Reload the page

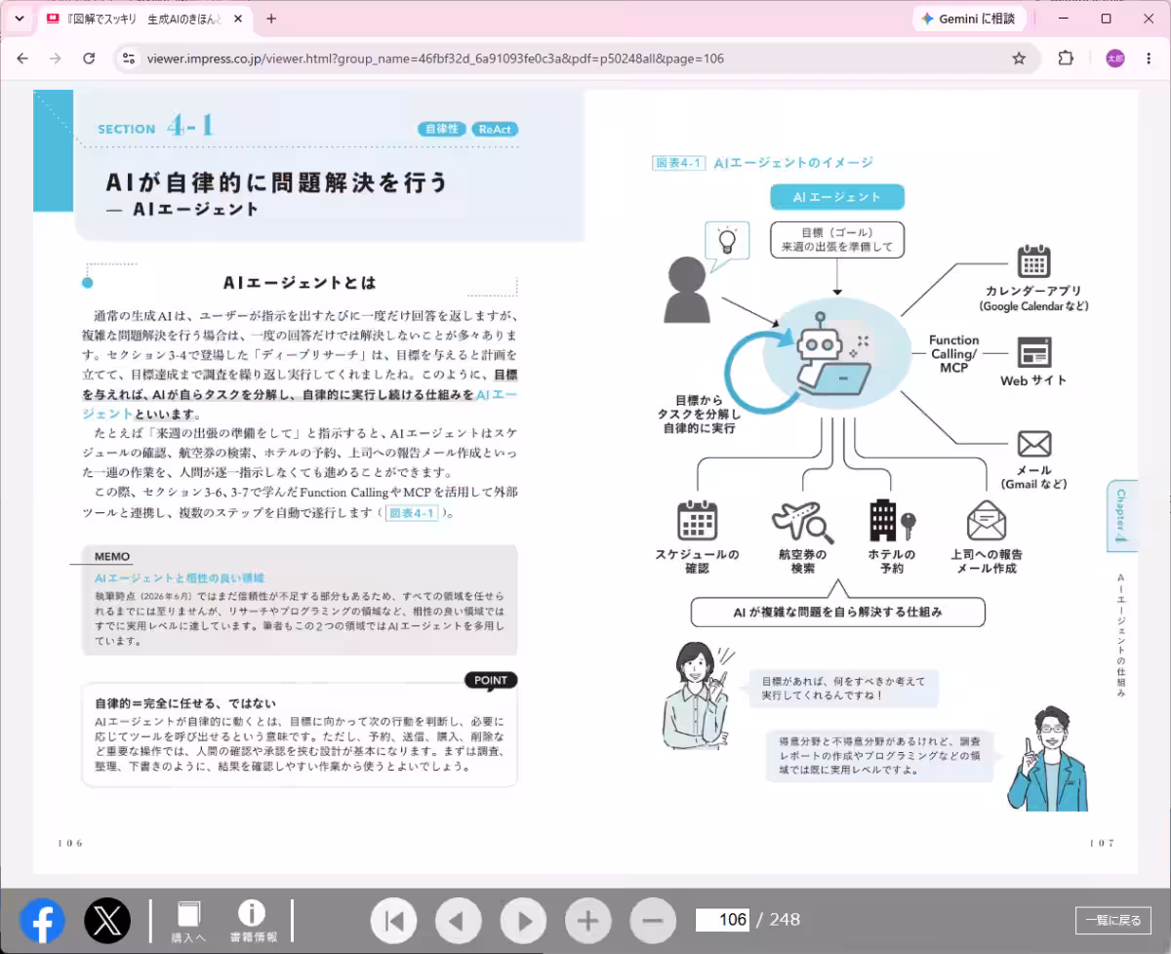click(89, 59)
